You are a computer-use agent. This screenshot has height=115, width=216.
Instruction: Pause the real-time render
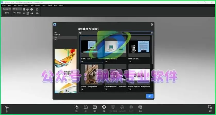pos(24,9)
